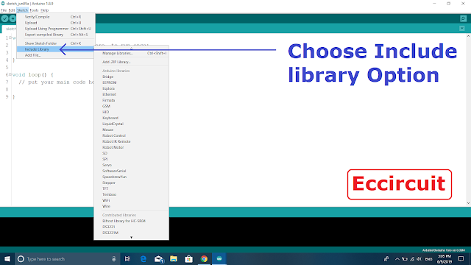Open Task View from taskbar

[x=127, y=258]
